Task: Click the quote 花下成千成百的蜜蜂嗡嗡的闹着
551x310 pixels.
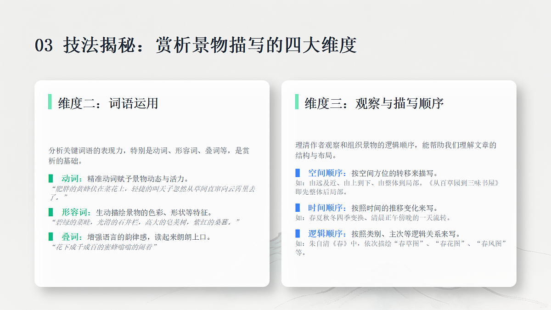Action: 103,247
